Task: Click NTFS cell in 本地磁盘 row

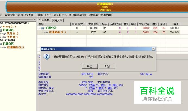Action: pos(93,32)
